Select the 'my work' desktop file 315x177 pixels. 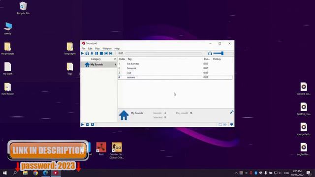8,68
